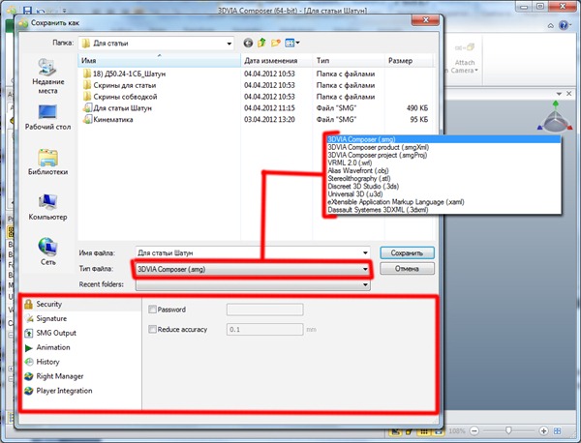Screen dimensions: 581x443
Task: Open Компьютер in the places bar
Action: click(47, 207)
